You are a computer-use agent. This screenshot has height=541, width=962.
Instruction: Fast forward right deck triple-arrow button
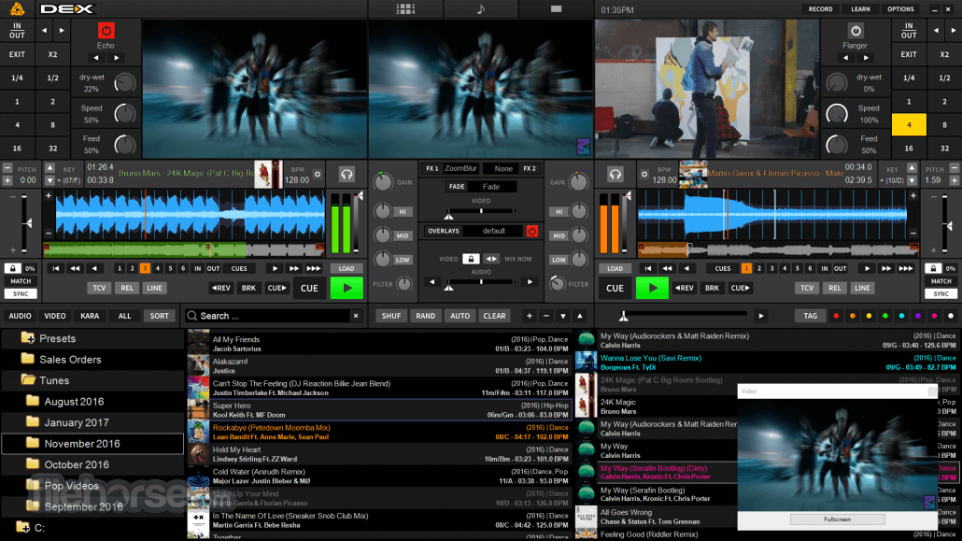[906, 268]
